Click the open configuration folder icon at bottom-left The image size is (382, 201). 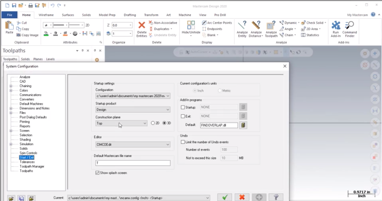click(11, 198)
